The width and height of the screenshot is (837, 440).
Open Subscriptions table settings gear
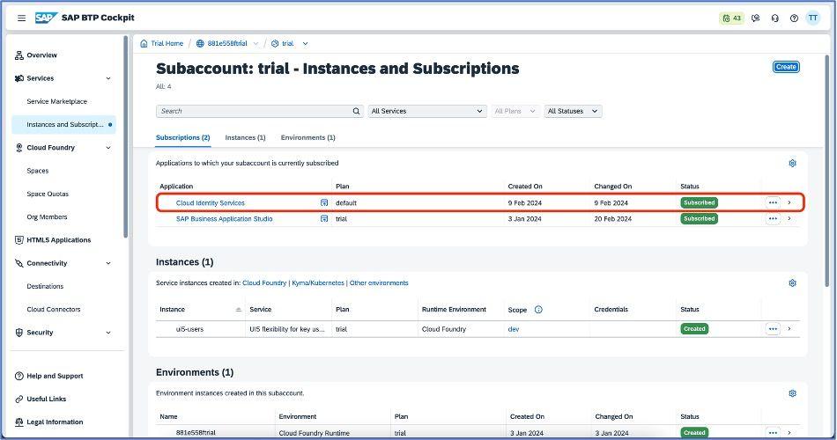(x=793, y=163)
